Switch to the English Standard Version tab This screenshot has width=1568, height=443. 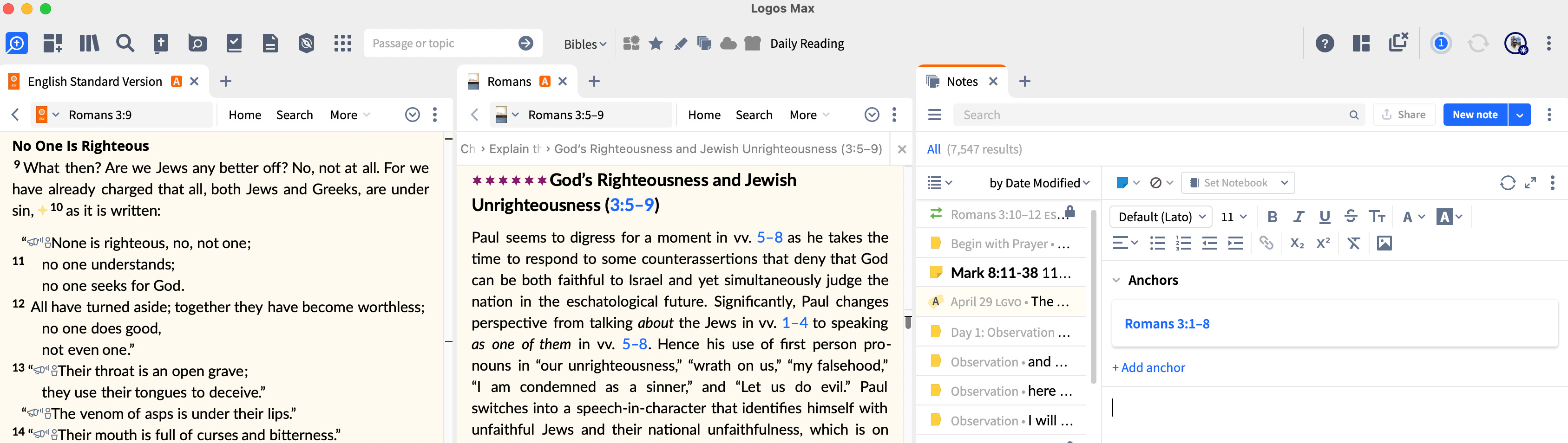95,82
